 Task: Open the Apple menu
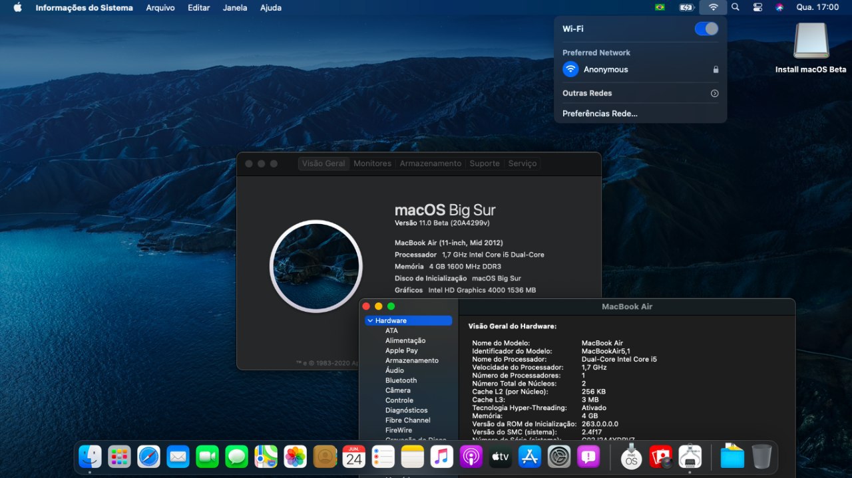[17, 7]
